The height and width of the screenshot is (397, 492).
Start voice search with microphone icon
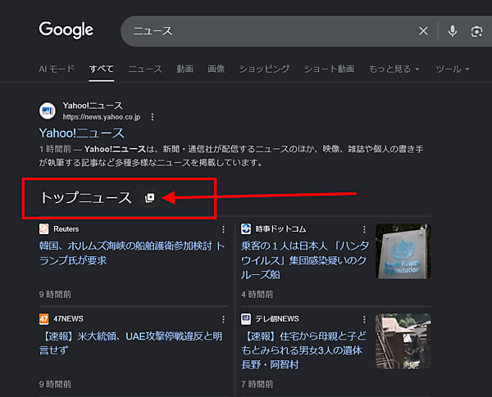pyautogui.click(x=453, y=31)
